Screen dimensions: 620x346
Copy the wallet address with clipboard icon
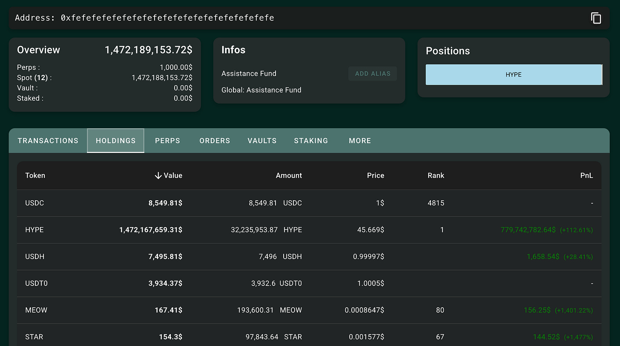(x=596, y=18)
